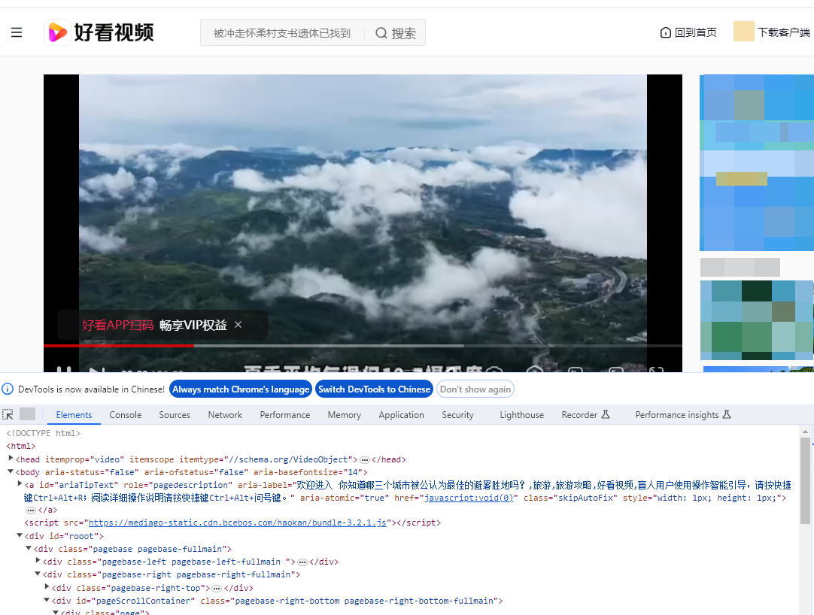Dismiss with Don't show again
Image resolution: width=814 pixels, height=615 pixels.
click(475, 389)
